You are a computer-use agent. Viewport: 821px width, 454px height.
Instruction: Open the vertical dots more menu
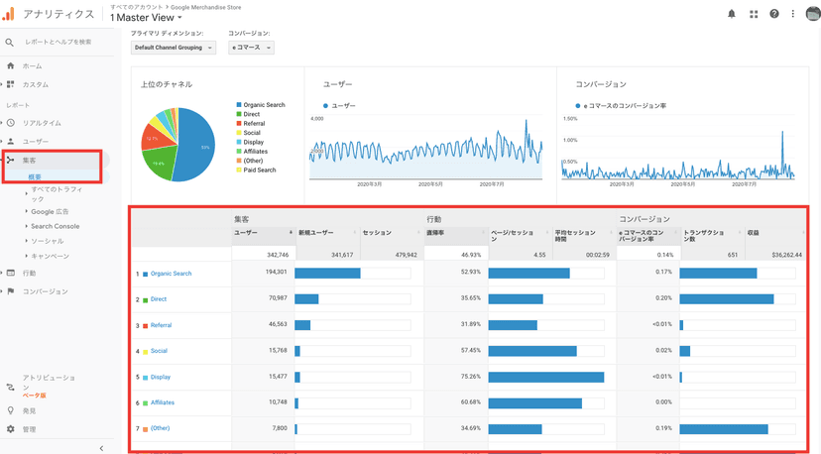click(792, 14)
